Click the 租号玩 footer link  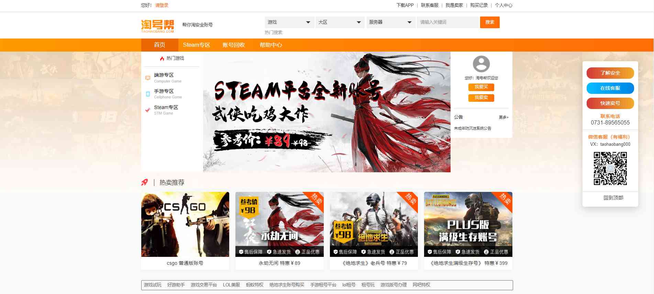(368, 285)
